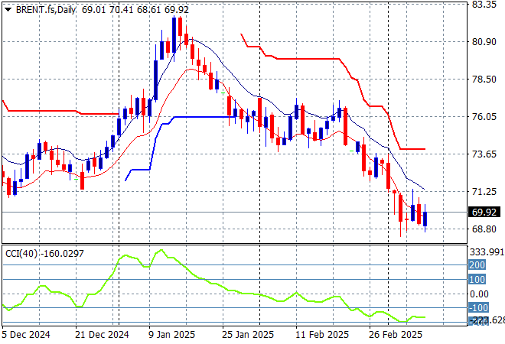Click the highlighted 69.92 current price tag
The image size is (505, 344).
pos(484,212)
